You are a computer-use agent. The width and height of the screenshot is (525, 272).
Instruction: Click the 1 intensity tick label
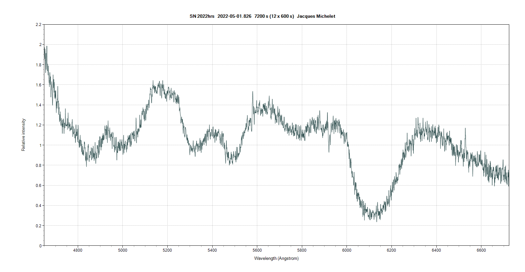click(40, 145)
